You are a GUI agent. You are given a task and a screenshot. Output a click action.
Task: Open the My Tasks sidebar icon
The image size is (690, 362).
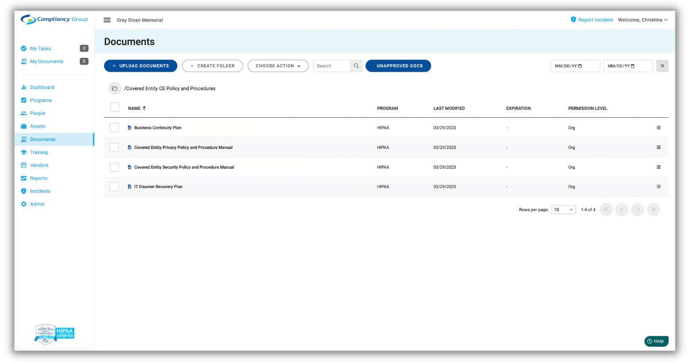pyautogui.click(x=23, y=48)
